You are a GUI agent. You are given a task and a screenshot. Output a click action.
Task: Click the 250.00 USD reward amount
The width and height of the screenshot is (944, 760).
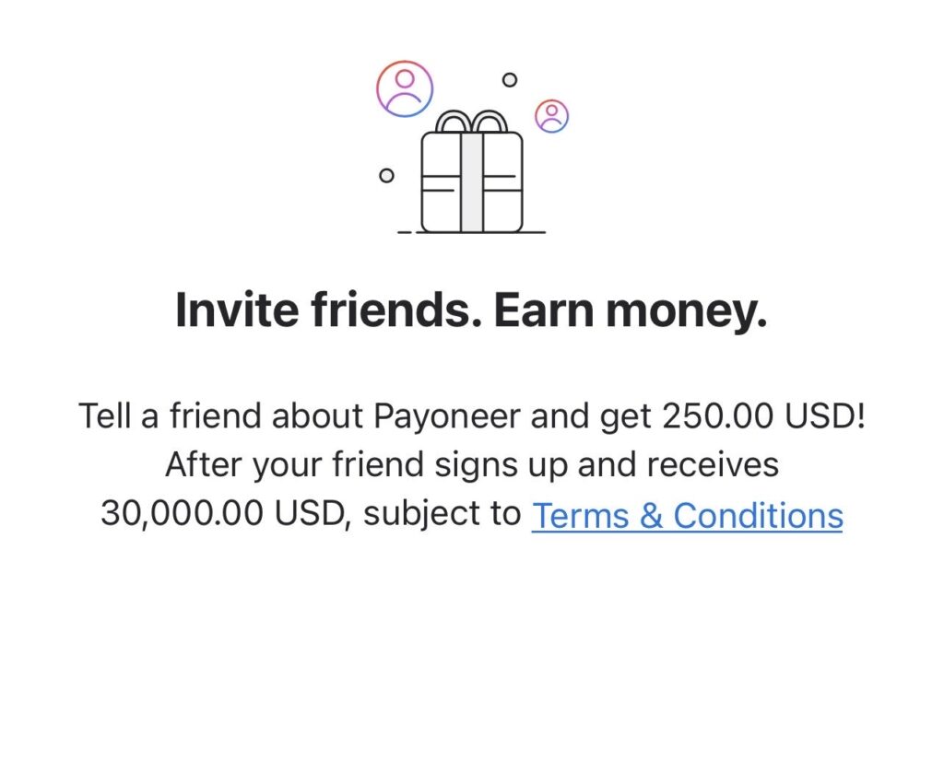(763, 415)
